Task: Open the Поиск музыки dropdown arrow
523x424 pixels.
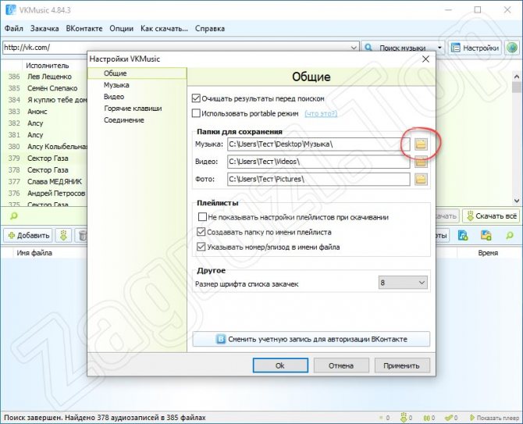Action: pyautogui.click(x=439, y=48)
